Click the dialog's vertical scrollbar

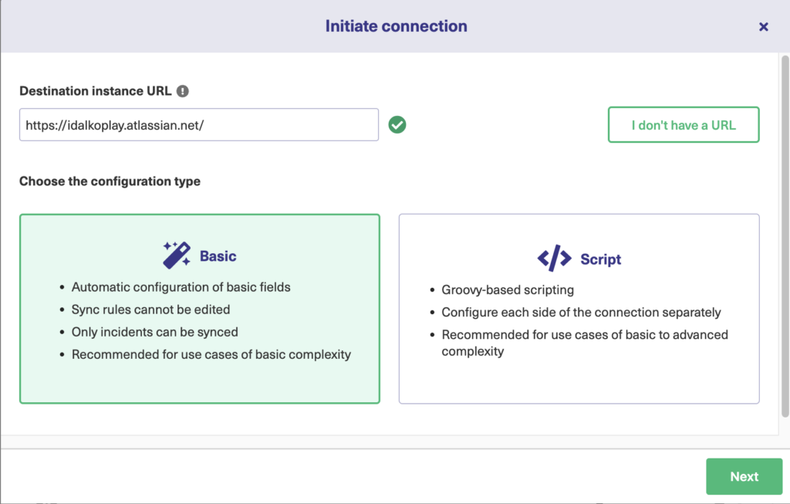785,232
